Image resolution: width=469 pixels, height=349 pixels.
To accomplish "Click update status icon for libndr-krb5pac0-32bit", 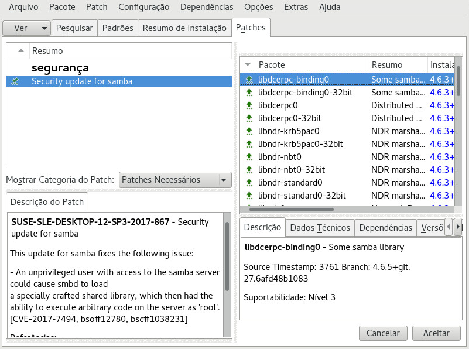I will (249, 144).
